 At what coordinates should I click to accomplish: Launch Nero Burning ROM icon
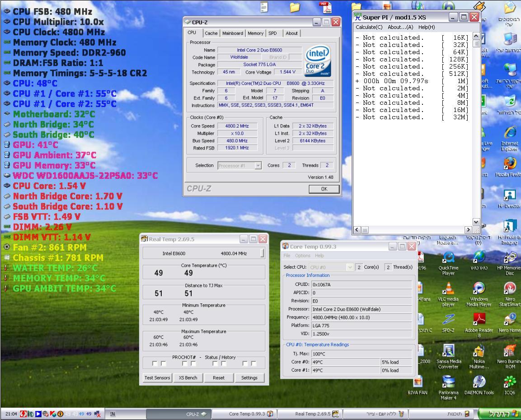[510, 357]
